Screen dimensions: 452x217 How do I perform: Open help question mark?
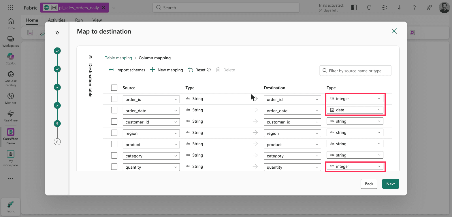tap(414, 8)
